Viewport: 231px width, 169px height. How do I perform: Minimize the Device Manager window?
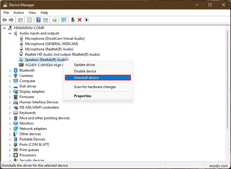tap(197, 5)
